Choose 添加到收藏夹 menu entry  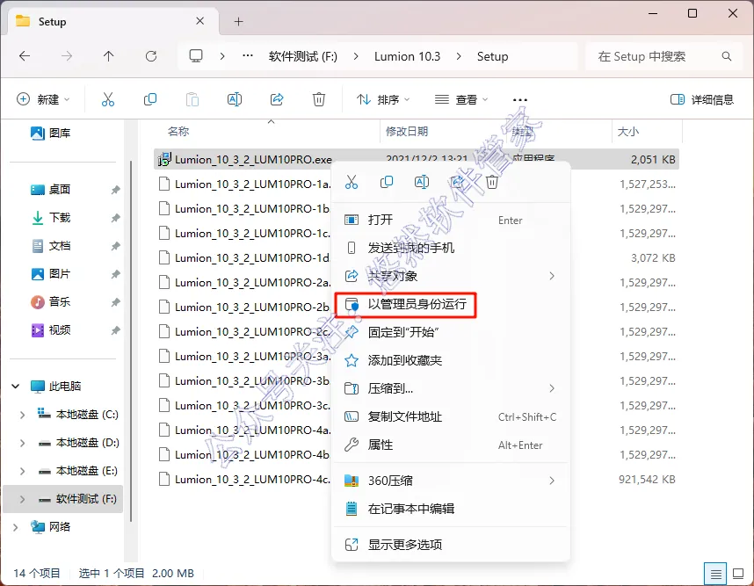451,360
